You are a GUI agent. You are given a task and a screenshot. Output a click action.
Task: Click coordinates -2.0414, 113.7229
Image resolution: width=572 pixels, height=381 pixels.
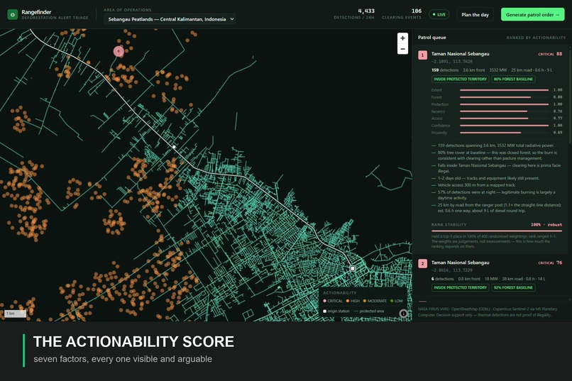(x=451, y=270)
